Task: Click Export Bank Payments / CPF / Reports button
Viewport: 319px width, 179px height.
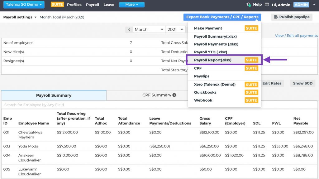Action: tap(222, 17)
